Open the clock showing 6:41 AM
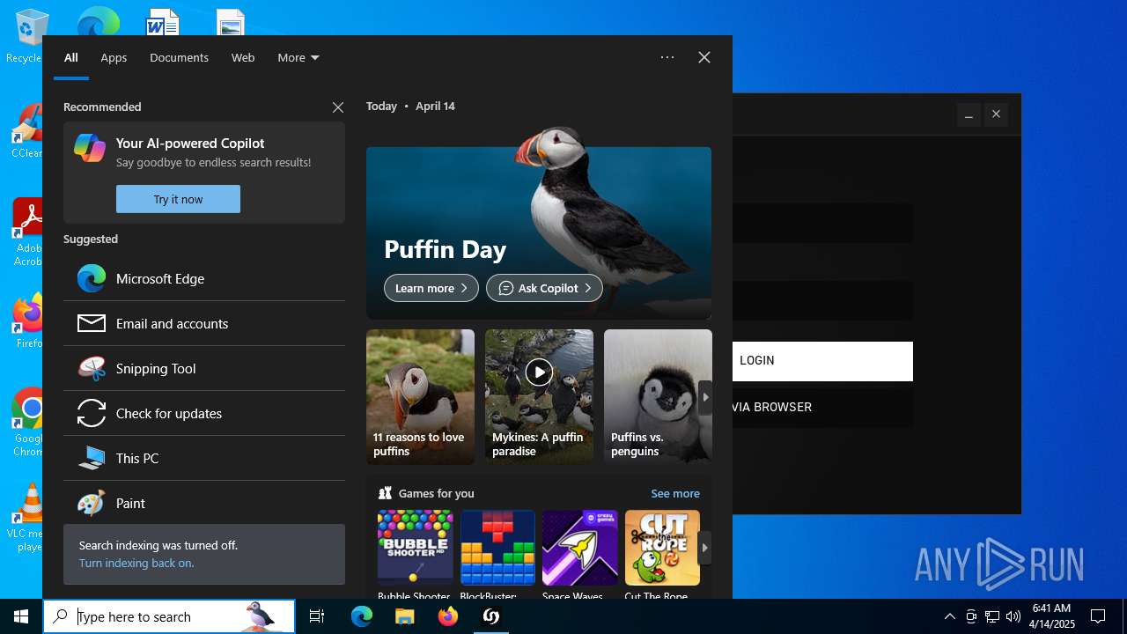The image size is (1127, 634). point(1053,616)
